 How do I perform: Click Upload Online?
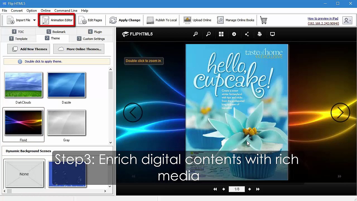click(197, 20)
